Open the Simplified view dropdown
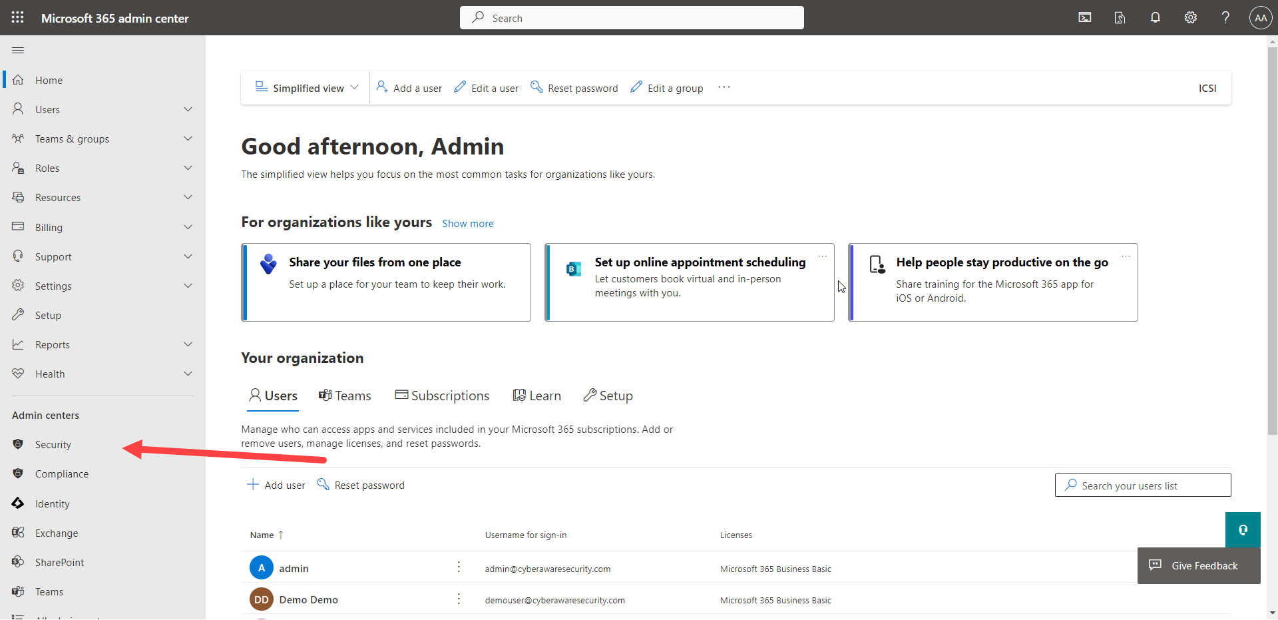1278x620 pixels. click(x=308, y=88)
